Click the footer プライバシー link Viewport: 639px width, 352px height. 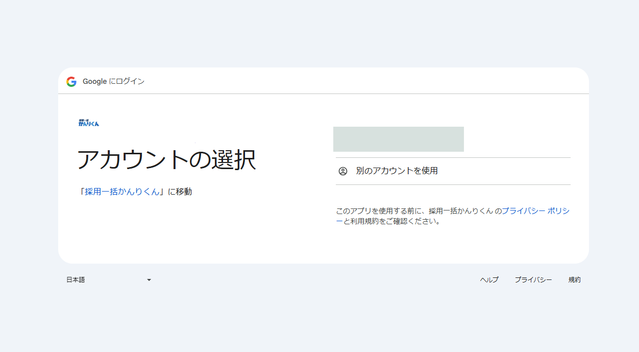pos(533,279)
